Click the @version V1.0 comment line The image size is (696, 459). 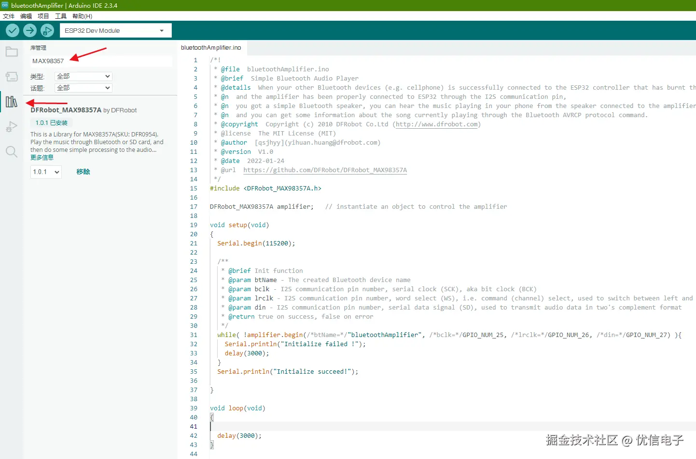(243, 151)
